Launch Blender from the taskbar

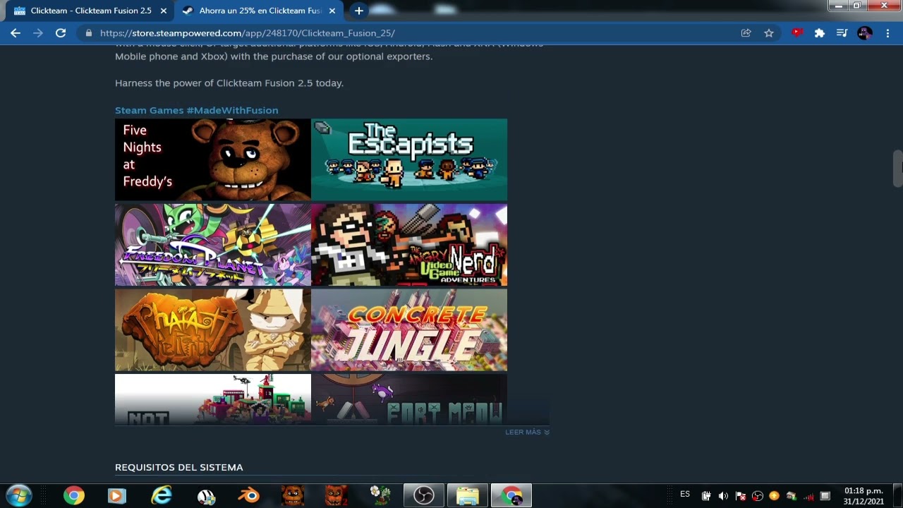click(x=248, y=495)
